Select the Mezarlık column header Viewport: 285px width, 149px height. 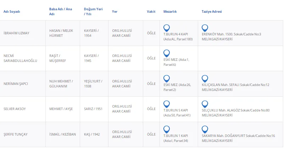pos(170,12)
